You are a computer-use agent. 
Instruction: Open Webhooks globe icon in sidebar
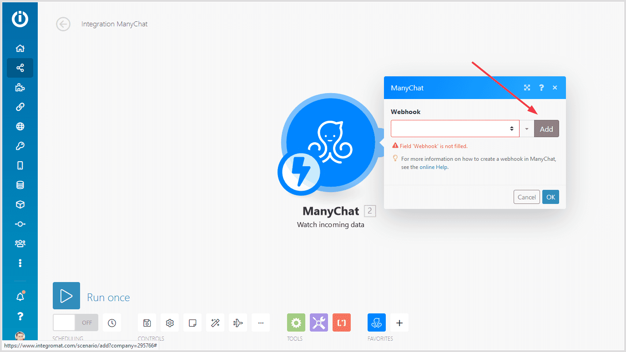click(20, 127)
